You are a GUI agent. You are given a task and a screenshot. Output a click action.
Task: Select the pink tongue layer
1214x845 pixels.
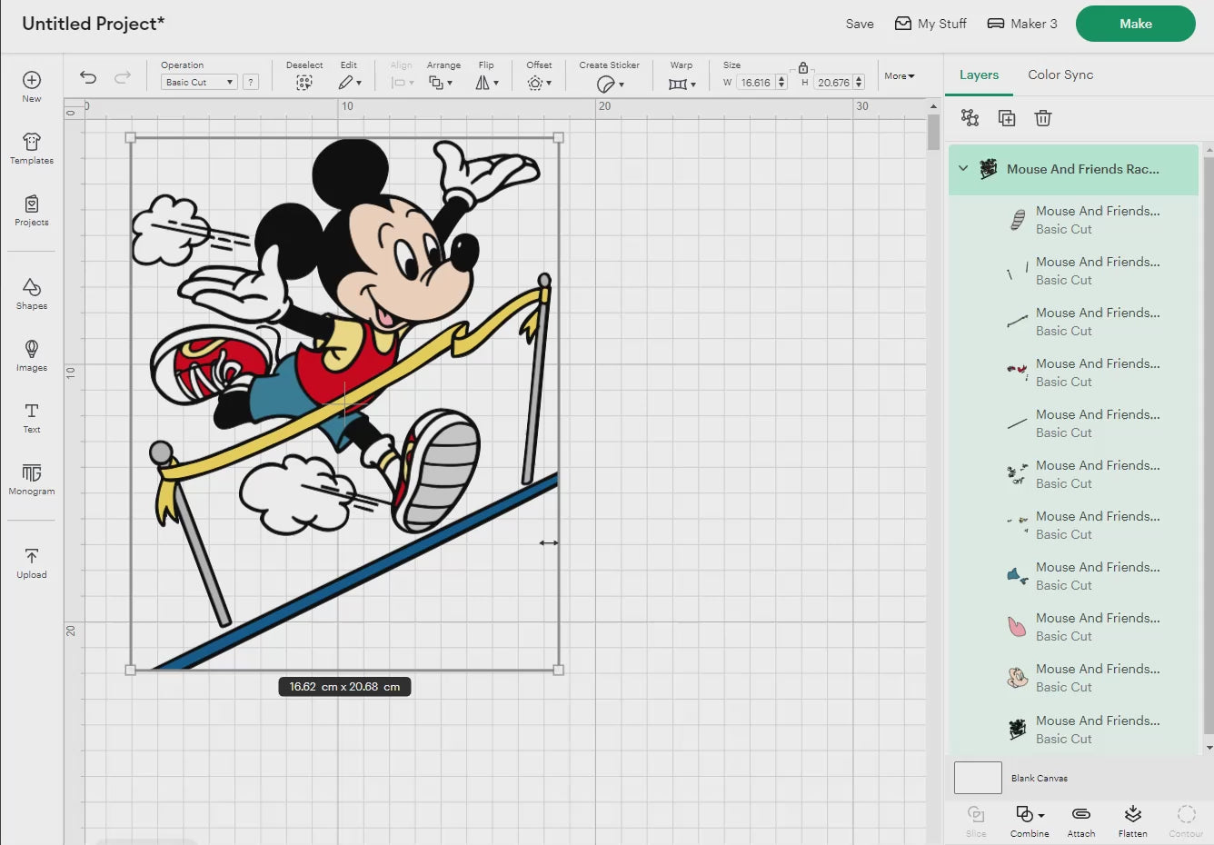click(x=1074, y=627)
